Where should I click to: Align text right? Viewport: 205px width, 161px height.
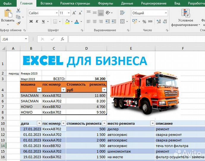101,21
